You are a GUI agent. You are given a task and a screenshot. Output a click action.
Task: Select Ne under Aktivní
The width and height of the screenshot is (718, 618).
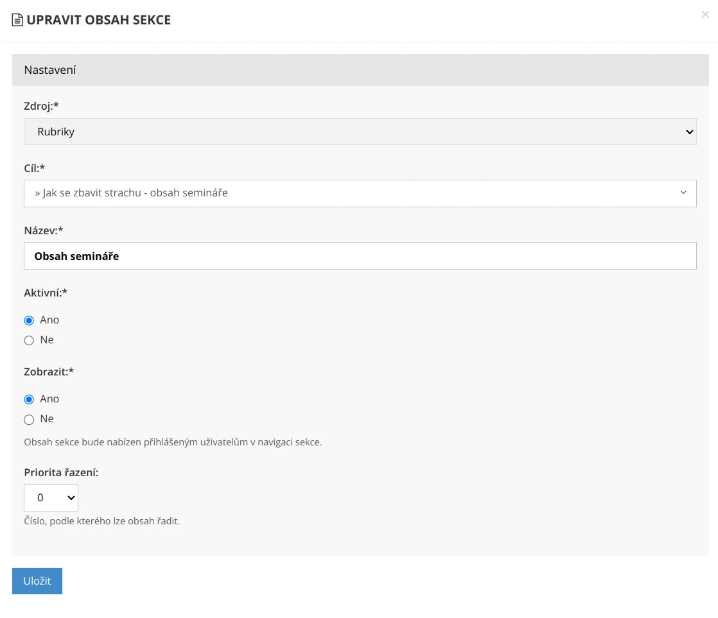(x=29, y=341)
